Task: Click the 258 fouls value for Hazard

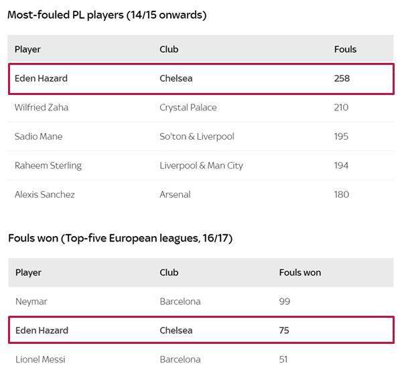Action: pyautogui.click(x=342, y=78)
